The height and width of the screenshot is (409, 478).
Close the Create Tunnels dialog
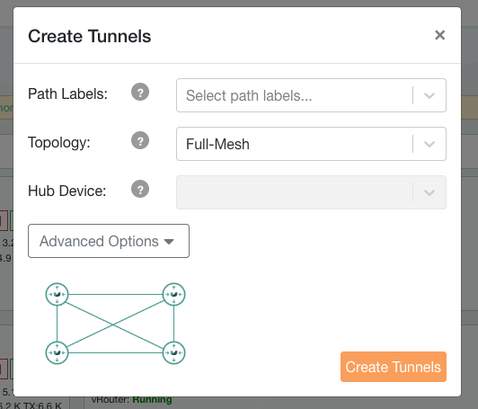439,35
